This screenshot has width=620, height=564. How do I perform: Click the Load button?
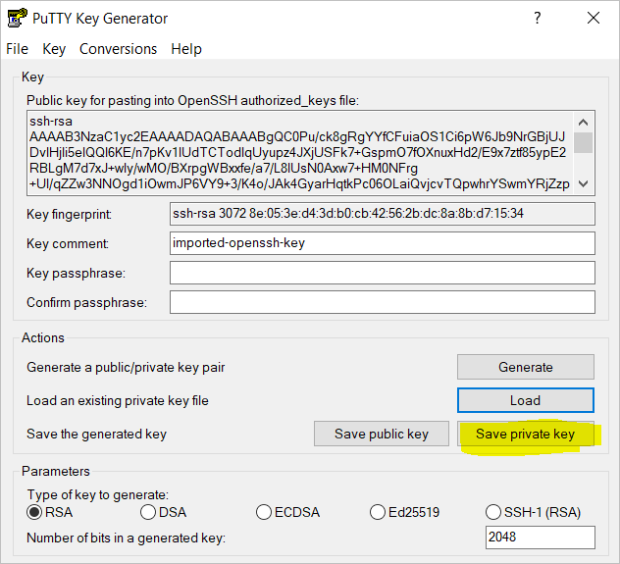[526, 400]
